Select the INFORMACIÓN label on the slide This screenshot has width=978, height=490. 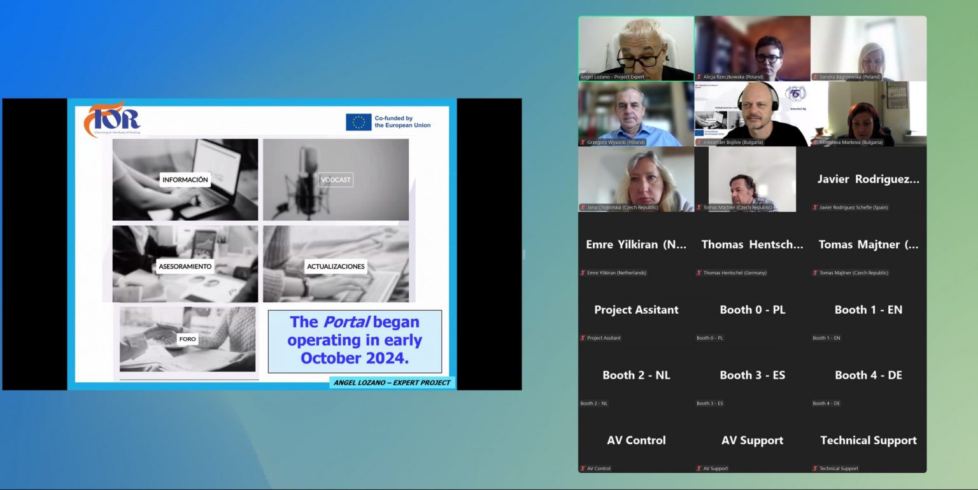pos(185,180)
